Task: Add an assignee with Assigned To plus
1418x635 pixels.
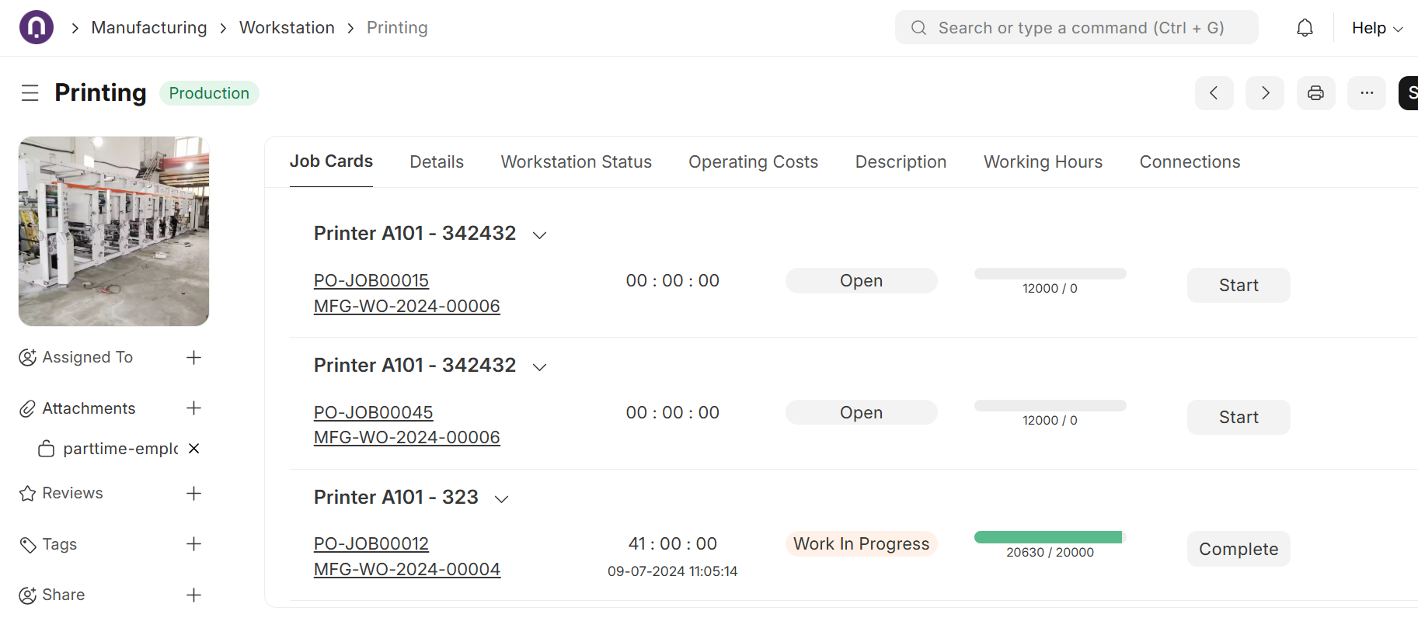Action: 194,357
